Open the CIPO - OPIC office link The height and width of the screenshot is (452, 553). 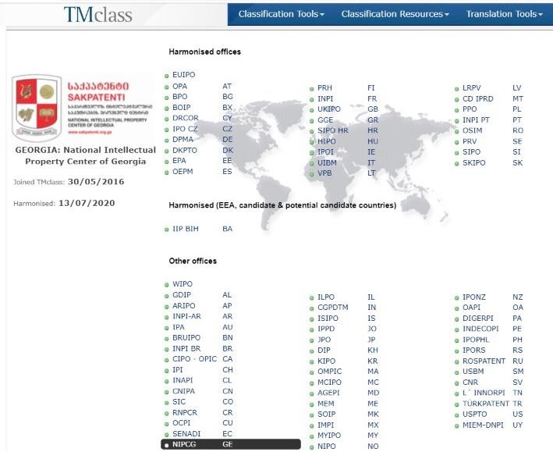click(194, 359)
